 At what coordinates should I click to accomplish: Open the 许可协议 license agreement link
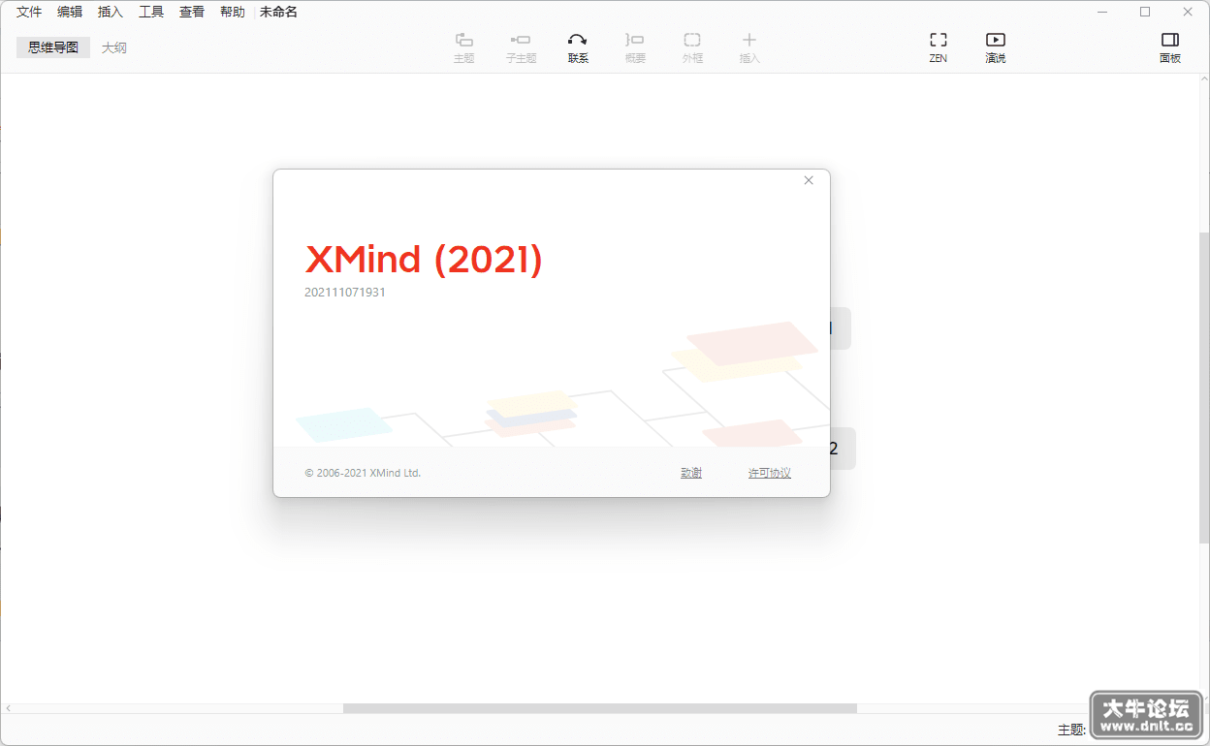point(770,473)
